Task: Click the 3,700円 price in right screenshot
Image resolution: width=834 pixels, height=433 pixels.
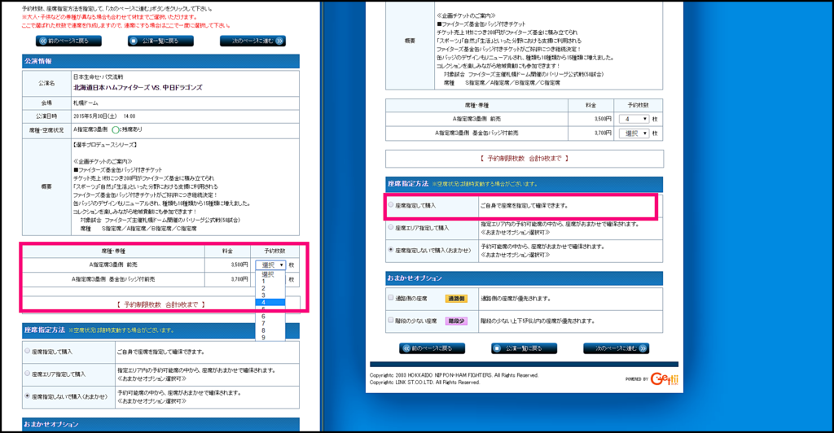Action: (x=603, y=133)
